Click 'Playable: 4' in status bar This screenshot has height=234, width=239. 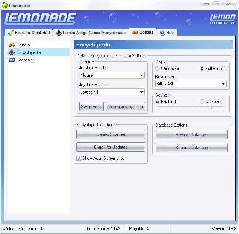pos(139,228)
